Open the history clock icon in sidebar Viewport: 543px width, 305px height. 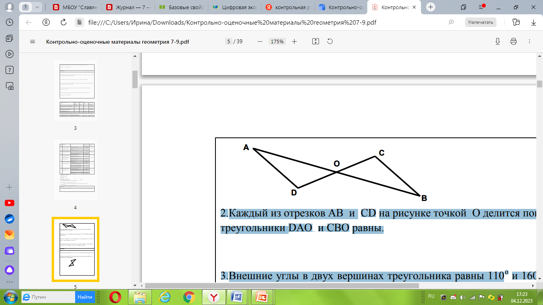click(x=10, y=23)
